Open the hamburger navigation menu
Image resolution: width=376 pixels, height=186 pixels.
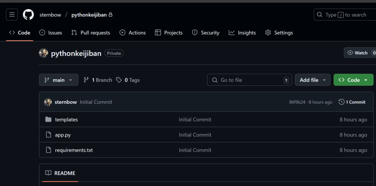coord(12,15)
